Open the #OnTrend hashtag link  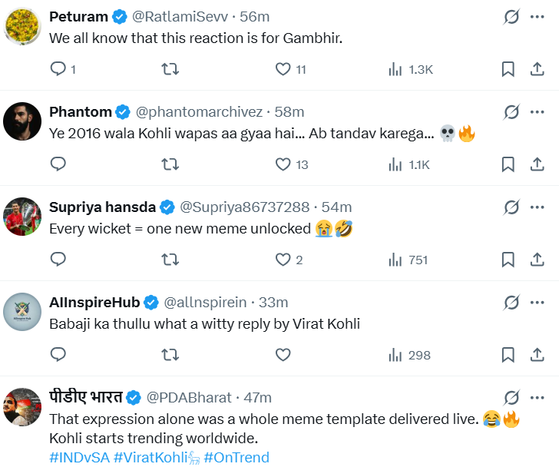(x=237, y=458)
